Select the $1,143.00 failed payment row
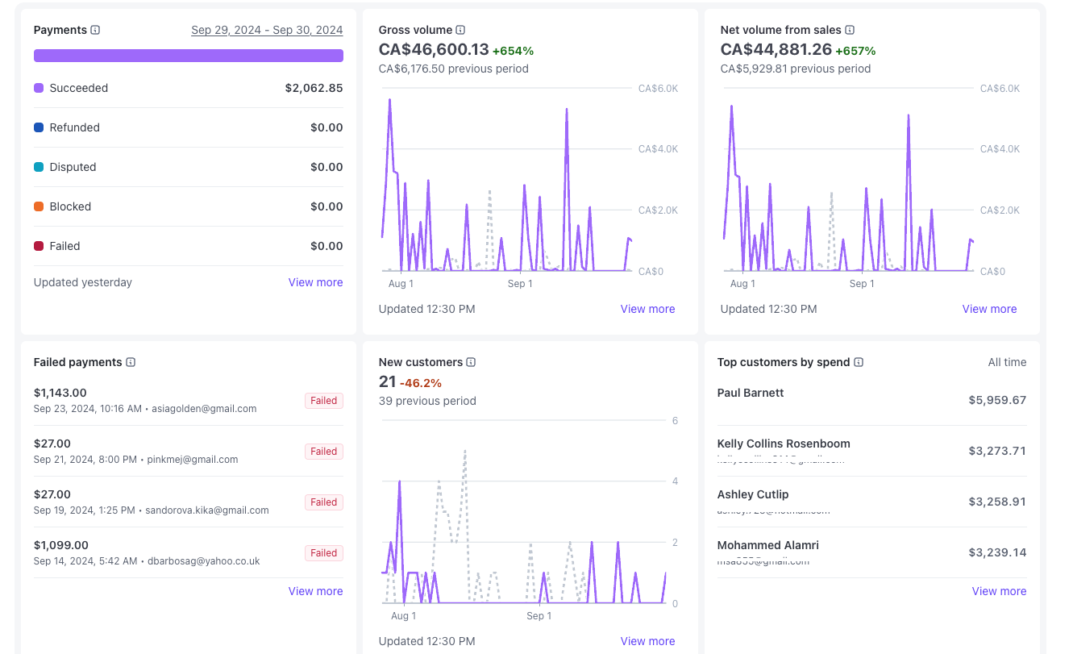The image size is (1073, 654). click(x=161, y=400)
